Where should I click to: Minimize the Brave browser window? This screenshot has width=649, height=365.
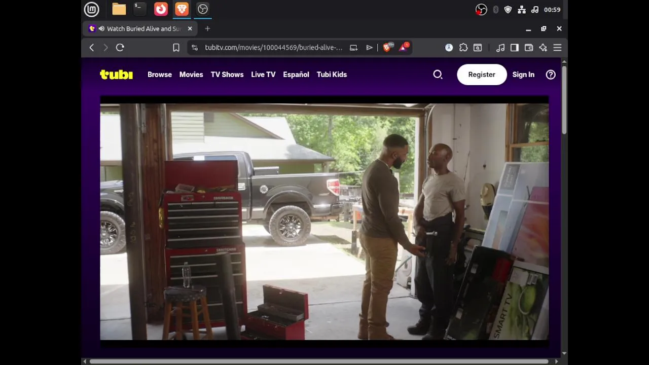(x=528, y=29)
